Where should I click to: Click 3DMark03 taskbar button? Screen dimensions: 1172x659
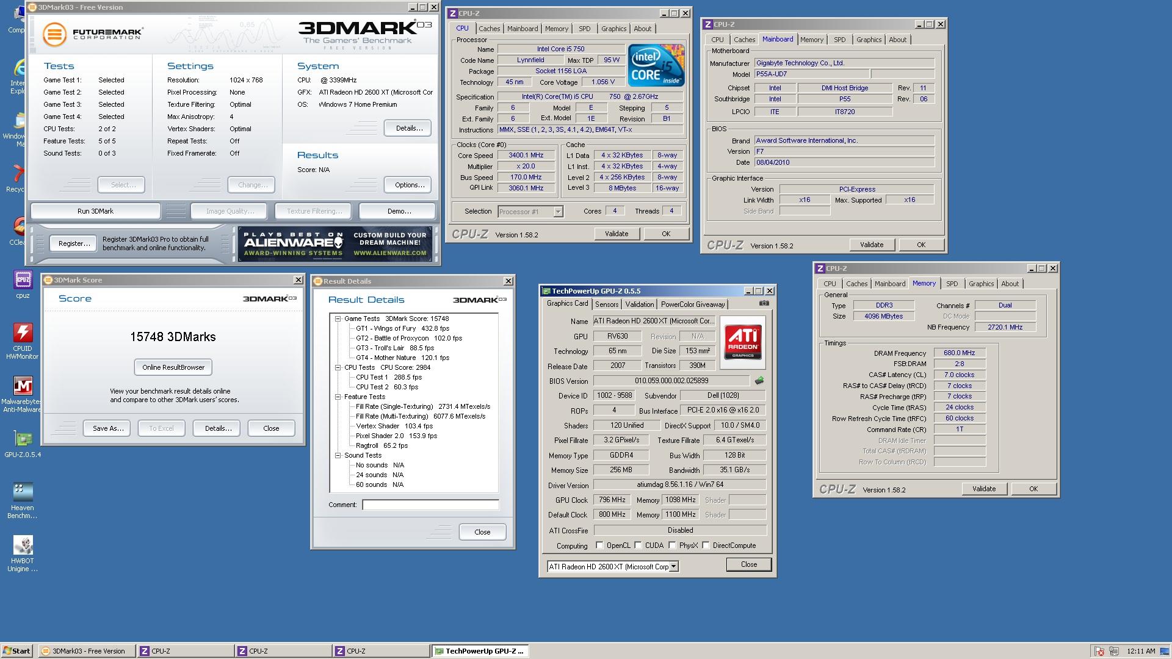[x=87, y=651]
